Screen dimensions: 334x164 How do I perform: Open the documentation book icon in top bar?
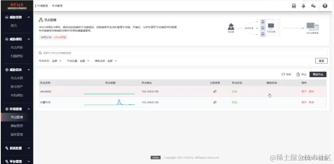click(294, 6)
